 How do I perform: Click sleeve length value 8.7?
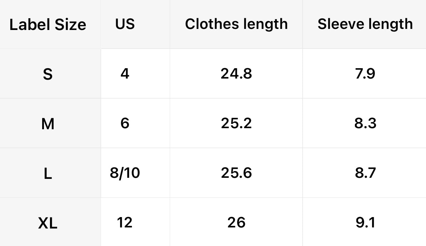coord(365,173)
